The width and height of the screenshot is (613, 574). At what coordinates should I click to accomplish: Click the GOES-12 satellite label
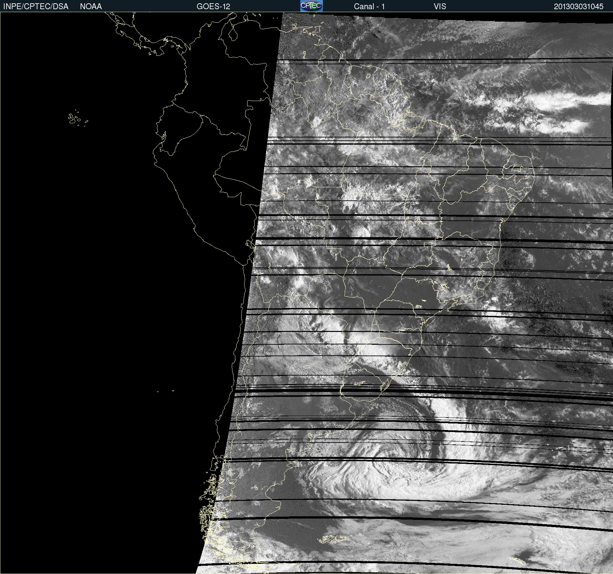tap(213, 7)
